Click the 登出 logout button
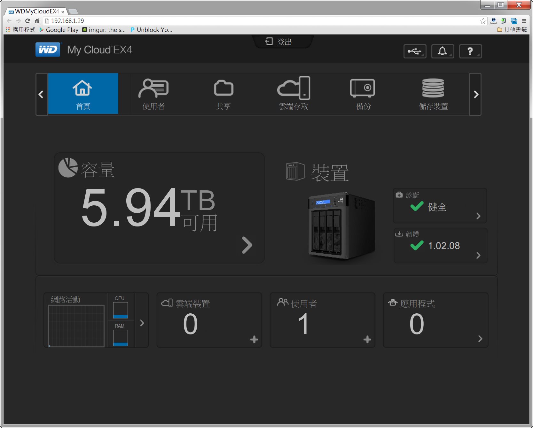533x428 pixels. point(278,42)
